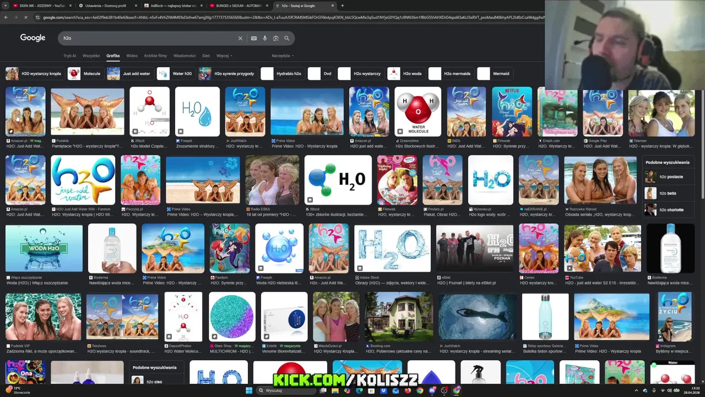Viewport: 705px width, 397px height.
Task: Switch to the 'BUNGEE x SKOLIM' tab
Action: [x=238, y=6]
